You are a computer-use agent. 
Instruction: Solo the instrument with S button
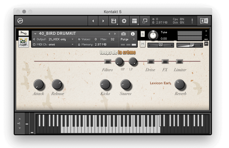coord(143,34)
